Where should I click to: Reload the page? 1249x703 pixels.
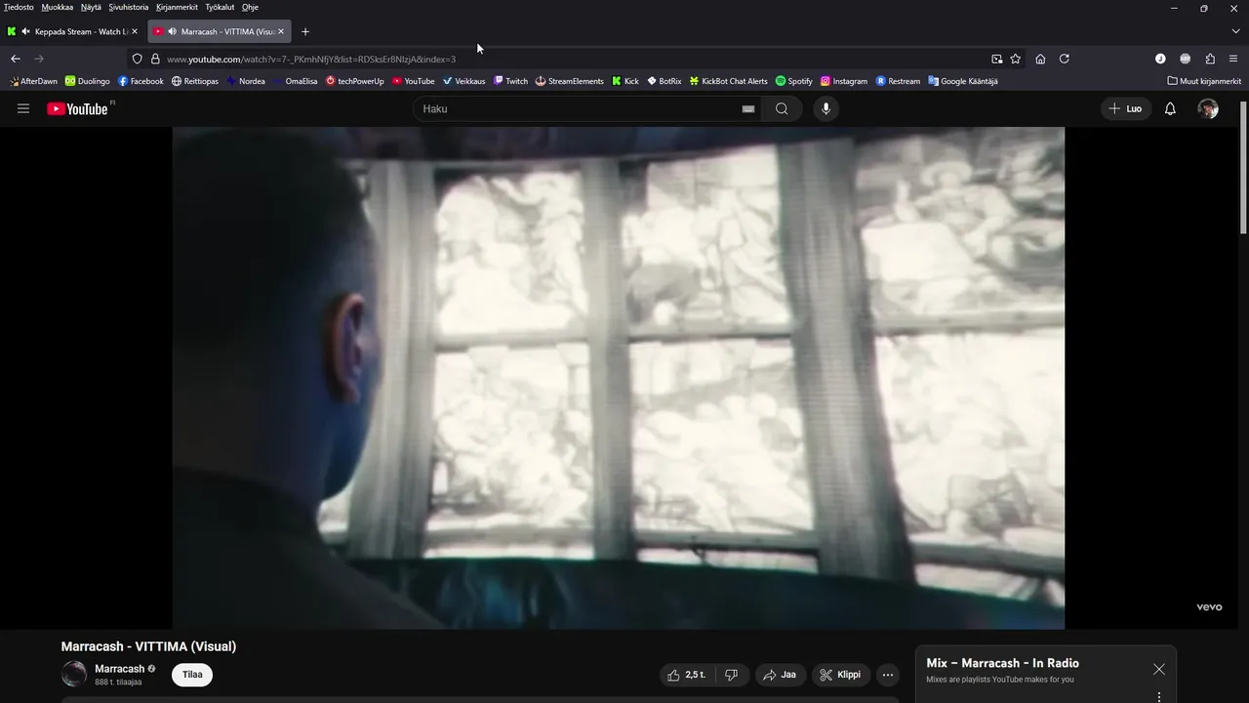click(x=1065, y=59)
